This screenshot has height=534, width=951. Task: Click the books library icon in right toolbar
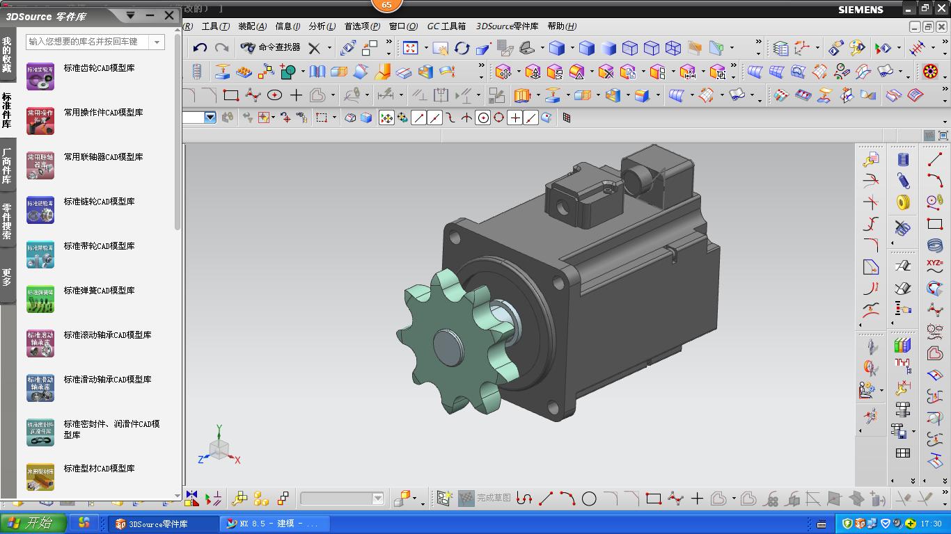(903, 345)
